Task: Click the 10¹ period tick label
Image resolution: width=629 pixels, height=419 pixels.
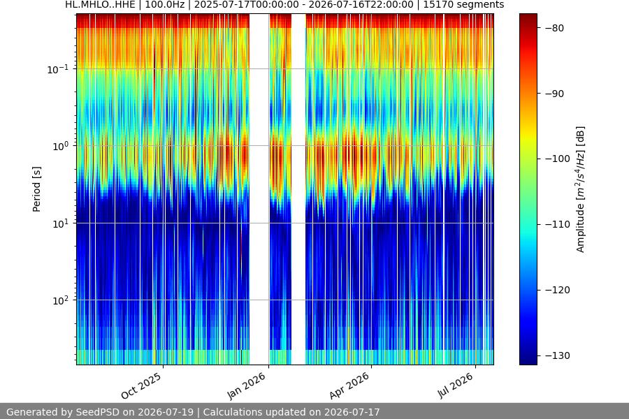Action: point(61,223)
